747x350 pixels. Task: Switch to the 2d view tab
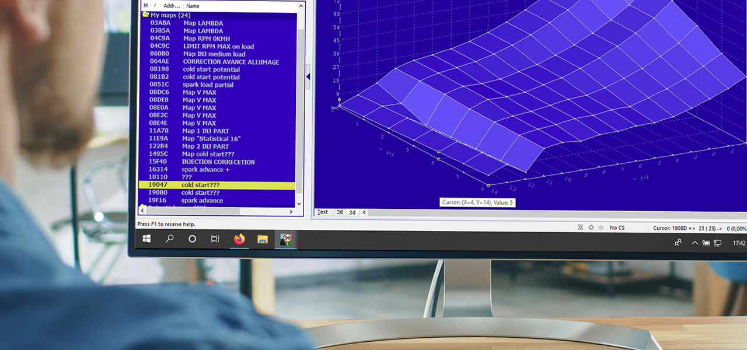tap(340, 212)
